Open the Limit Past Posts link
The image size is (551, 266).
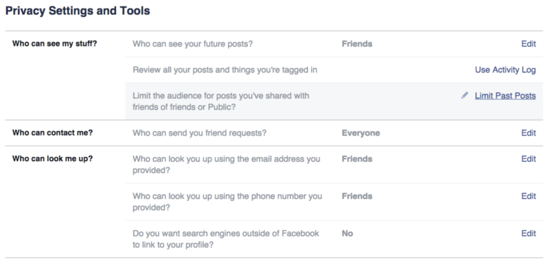tap(505, 96)
